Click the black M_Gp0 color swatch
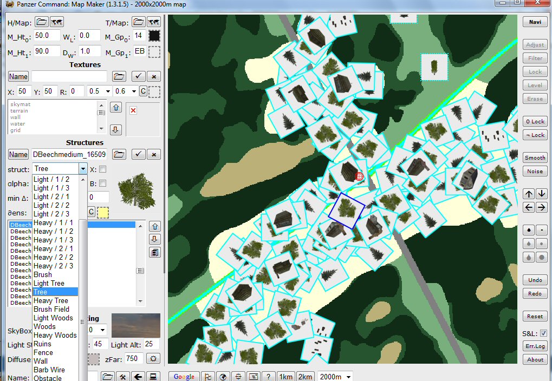Viewport: 552px width, 381px height. click(x=154, y=36)
